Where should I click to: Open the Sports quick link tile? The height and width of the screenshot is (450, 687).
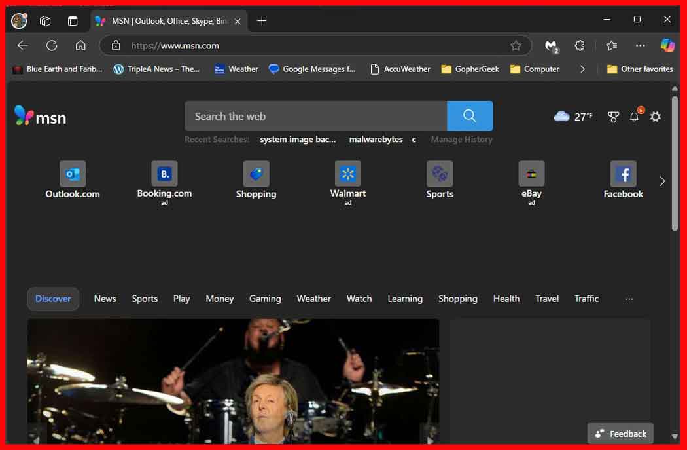[x=440, y=180]
